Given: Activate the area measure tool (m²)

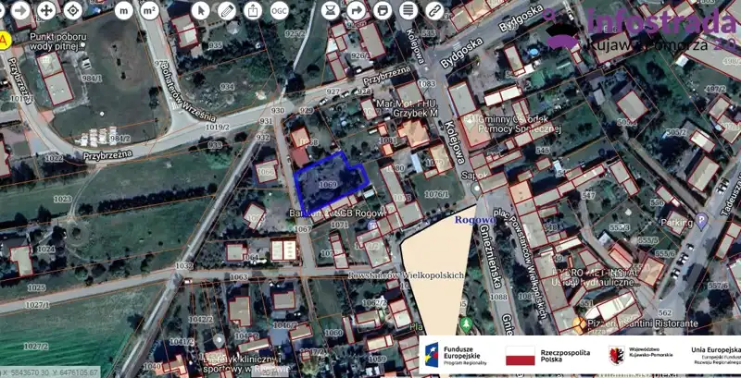Looking at the screenshot, I should [148, 11].
